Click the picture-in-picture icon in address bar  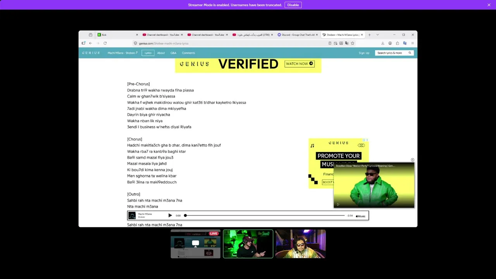[x=336, y=43]
